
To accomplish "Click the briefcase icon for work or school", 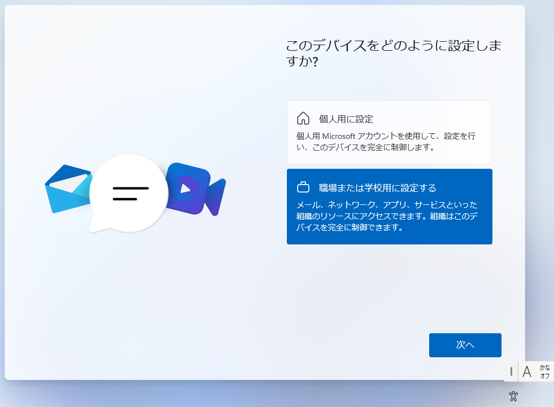I will point(303,187).
